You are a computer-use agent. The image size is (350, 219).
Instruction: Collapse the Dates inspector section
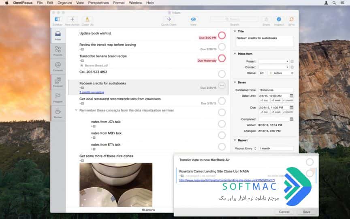235,82
